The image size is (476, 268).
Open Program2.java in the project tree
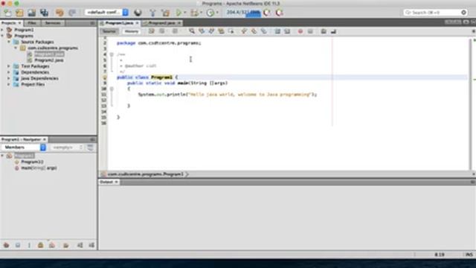coord(49,60)
